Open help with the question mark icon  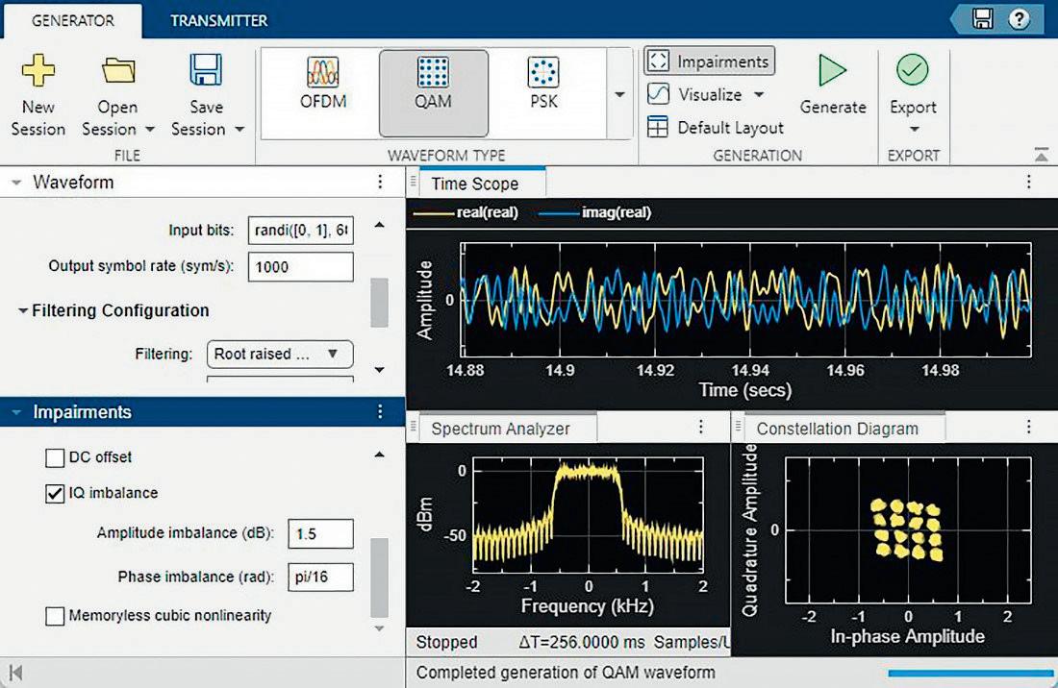pyautogui.click(x=1019, y=19)
